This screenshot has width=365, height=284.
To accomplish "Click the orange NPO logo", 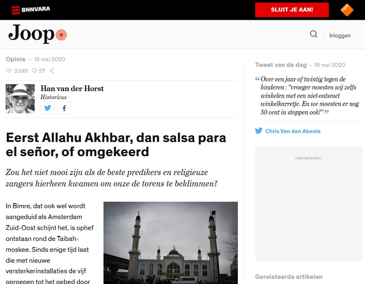I will pyautogui.click(x=347, y=10).
